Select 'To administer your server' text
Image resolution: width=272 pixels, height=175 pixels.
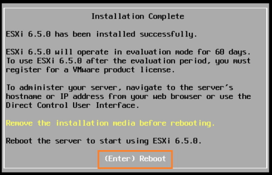point(63,88)
